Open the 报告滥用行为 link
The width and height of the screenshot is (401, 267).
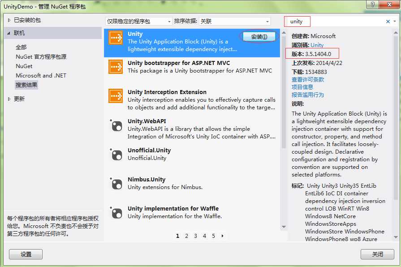[x=308, y=95]
